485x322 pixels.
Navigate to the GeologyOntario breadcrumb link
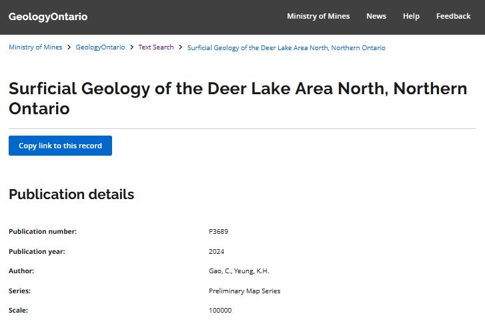(x=100, y=47)
